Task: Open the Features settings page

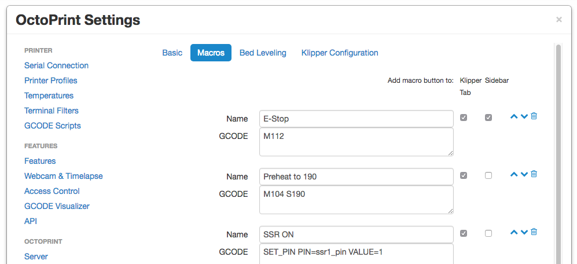Action: pyautogui.click(x=40, y=162)
